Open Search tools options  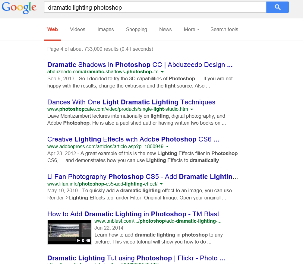(224, 29)
